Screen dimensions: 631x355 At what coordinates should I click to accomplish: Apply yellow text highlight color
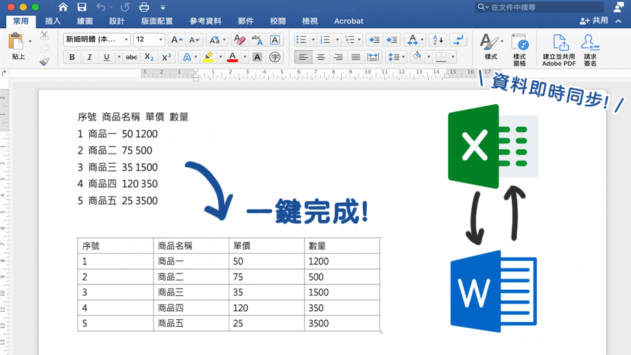tap(208, 57)
